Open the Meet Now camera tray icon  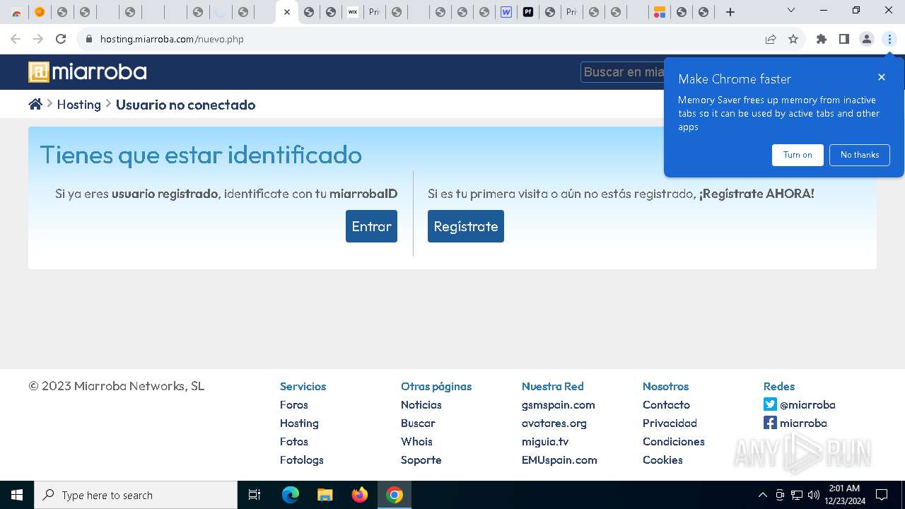coord(780,495)
